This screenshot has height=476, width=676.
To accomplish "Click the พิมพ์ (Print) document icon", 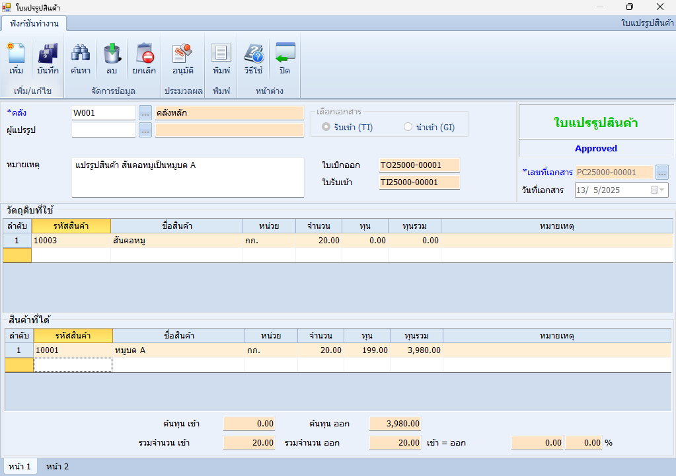I will pos(221,58).
